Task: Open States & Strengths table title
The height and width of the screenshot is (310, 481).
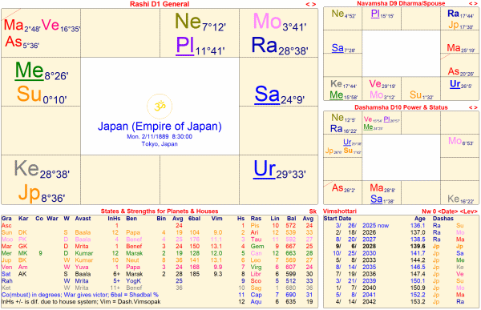Action: (160, 211)
